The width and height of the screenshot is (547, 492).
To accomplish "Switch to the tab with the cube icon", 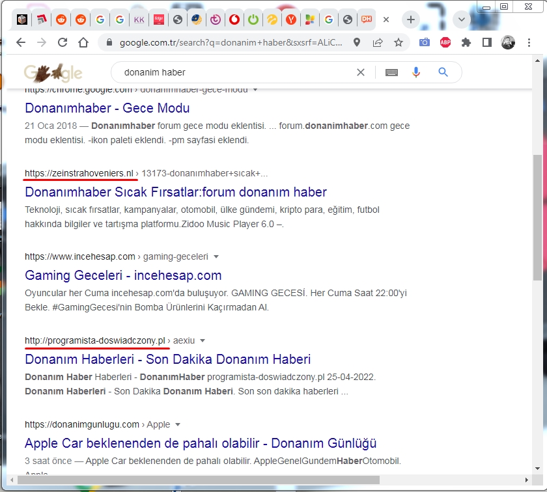I will point(22,20).
